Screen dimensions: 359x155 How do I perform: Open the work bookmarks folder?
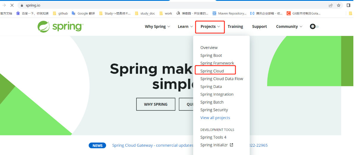point(166,13)
